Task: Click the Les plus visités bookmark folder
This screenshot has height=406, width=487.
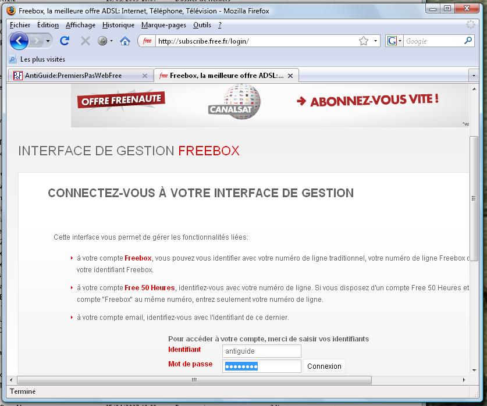Action: (37, 59)
